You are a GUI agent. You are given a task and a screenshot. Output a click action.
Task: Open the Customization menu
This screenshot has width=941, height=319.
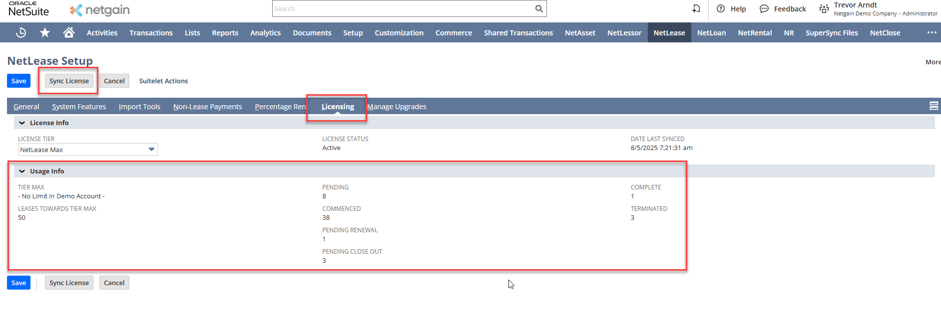point(399,33)
